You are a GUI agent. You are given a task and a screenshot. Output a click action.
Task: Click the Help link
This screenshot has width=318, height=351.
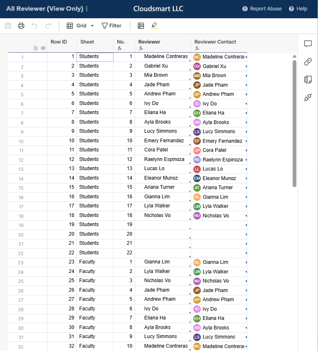coord(298,9)
